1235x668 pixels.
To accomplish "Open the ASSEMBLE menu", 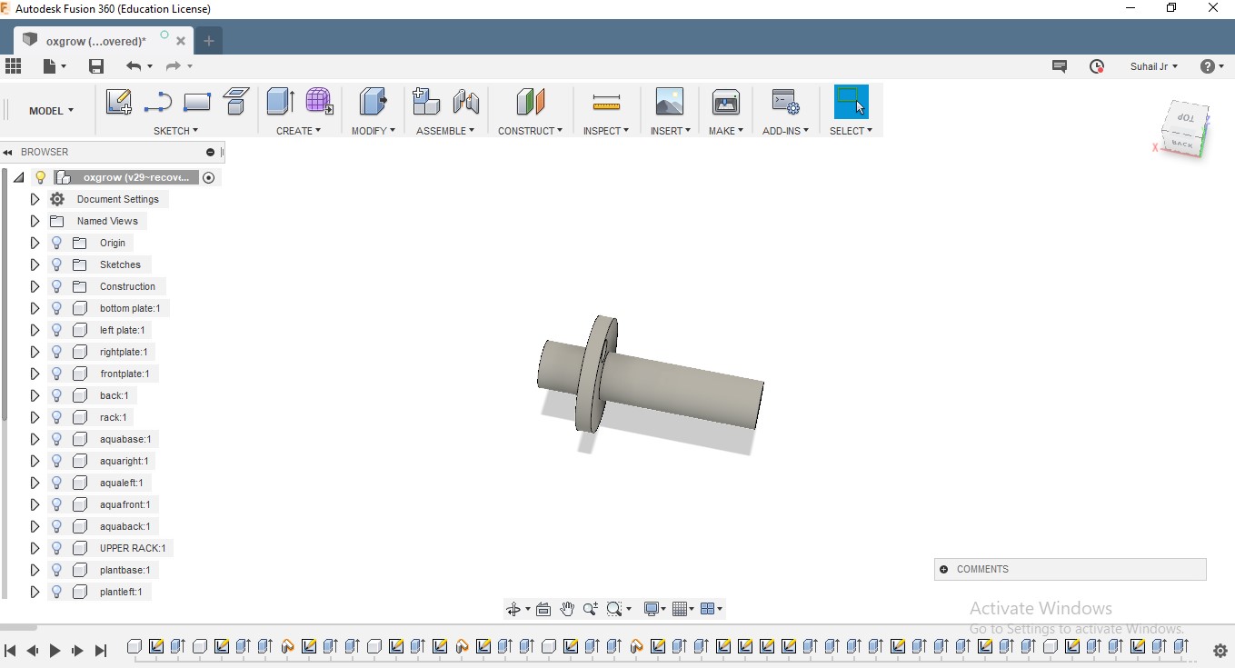I will pyautogui.click(x=445, y=131).
